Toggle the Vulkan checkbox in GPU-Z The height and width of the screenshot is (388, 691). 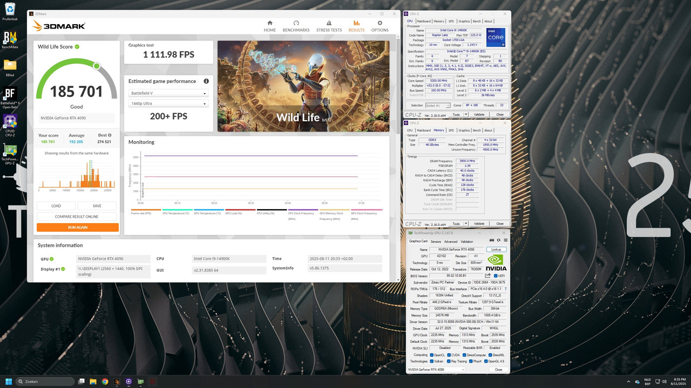tap(432, 361)
